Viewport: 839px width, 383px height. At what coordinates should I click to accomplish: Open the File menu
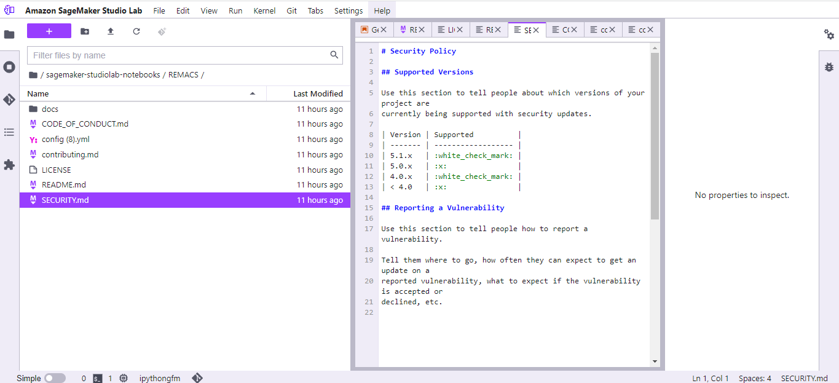[x=159, y=10]
